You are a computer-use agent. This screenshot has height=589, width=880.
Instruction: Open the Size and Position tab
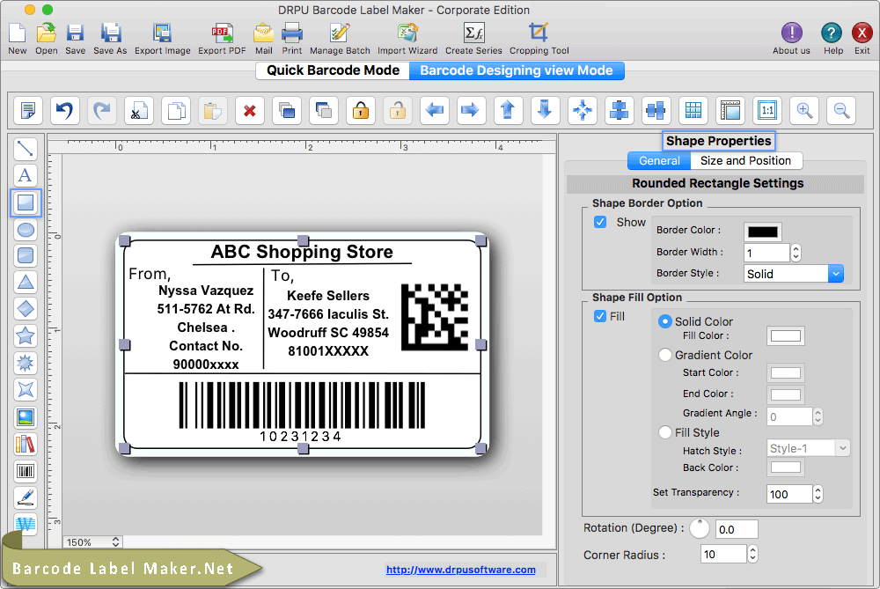[x=746, y=160]
